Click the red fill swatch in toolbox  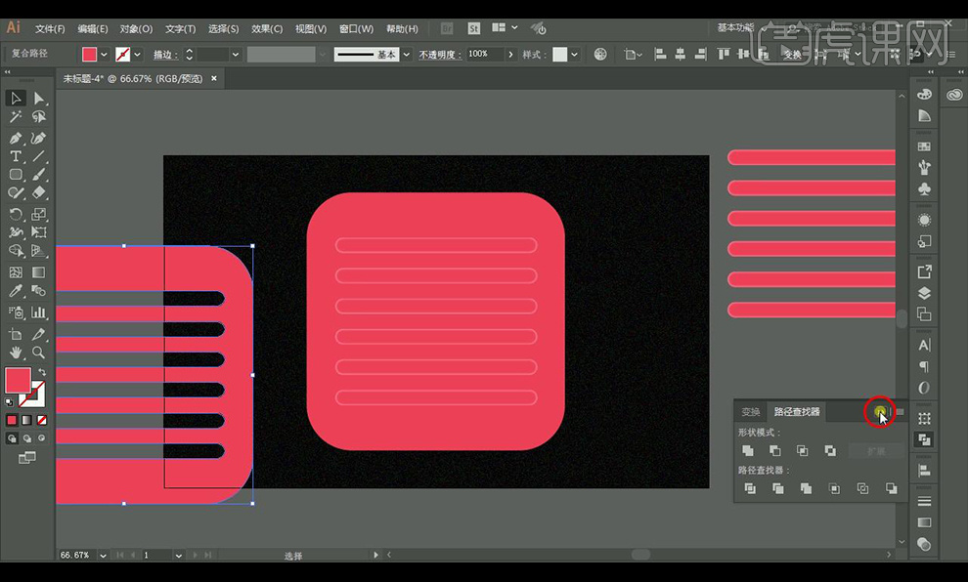(18, 380)
